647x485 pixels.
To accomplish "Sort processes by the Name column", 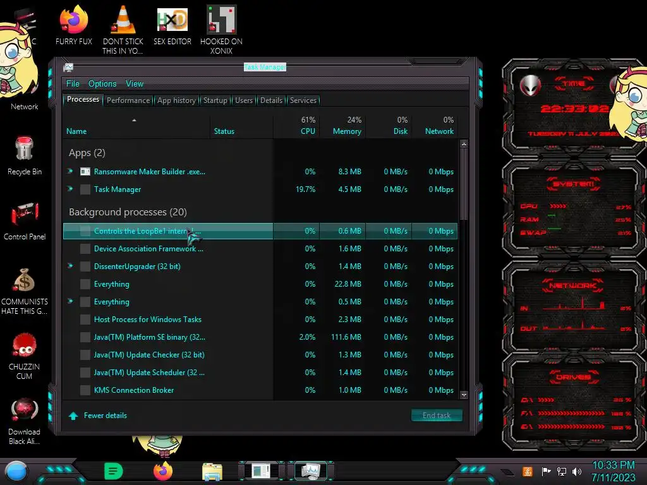I will click(x=136, y=126).
